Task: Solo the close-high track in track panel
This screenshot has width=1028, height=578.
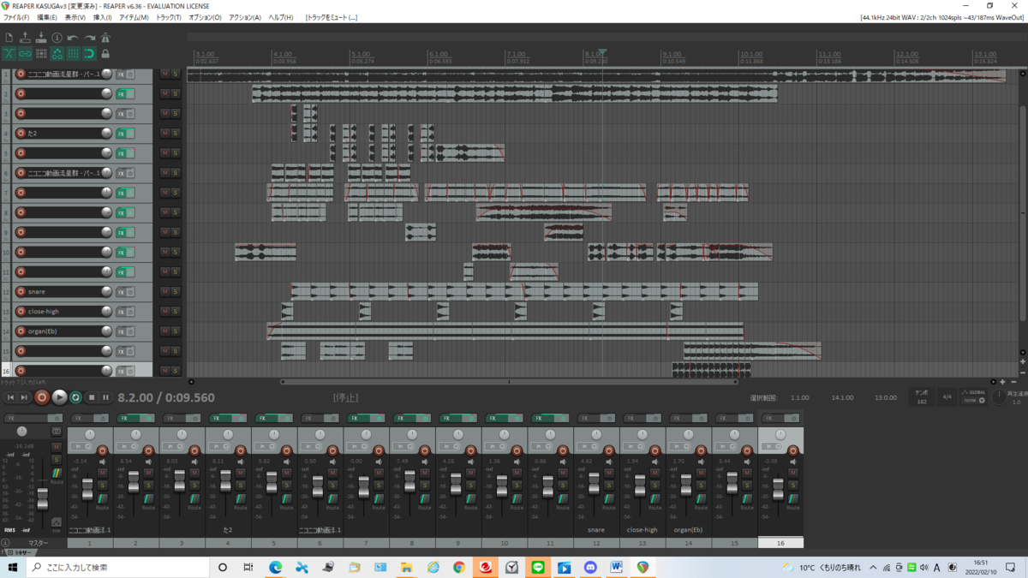Action: (175, 312)
